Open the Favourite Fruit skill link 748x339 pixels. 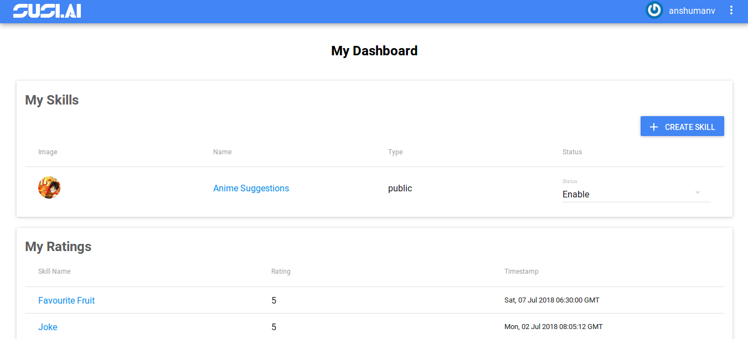[x=66, y=300]
